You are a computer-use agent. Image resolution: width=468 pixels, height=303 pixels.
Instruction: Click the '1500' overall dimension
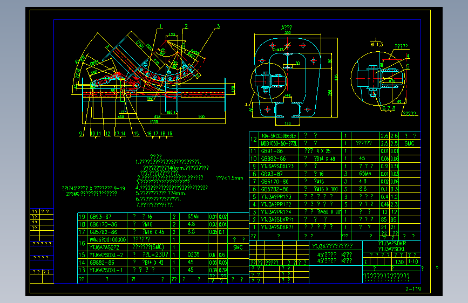tap(154, 122)
